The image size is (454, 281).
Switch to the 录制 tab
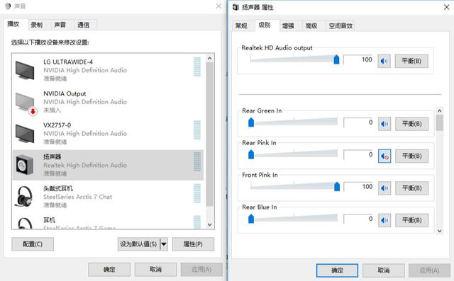[37, 25]
